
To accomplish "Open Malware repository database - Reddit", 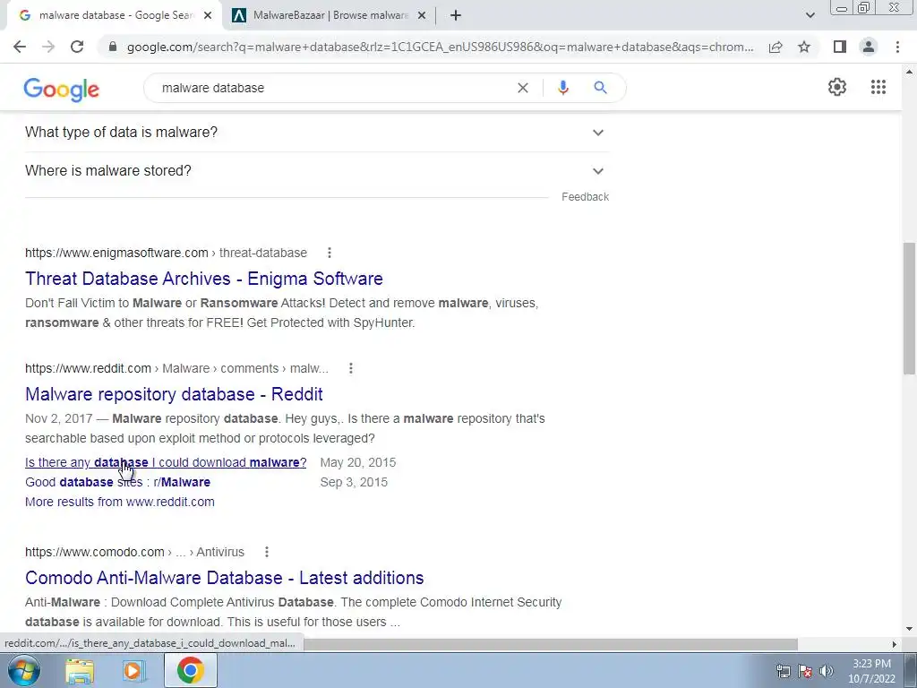I will click(x=174, y=394).
